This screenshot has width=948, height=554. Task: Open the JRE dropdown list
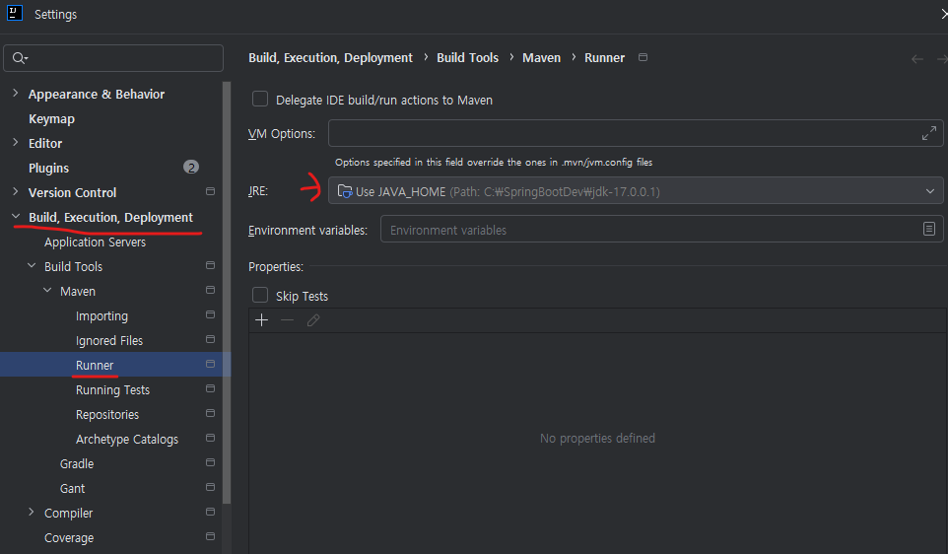click(930, 191)
